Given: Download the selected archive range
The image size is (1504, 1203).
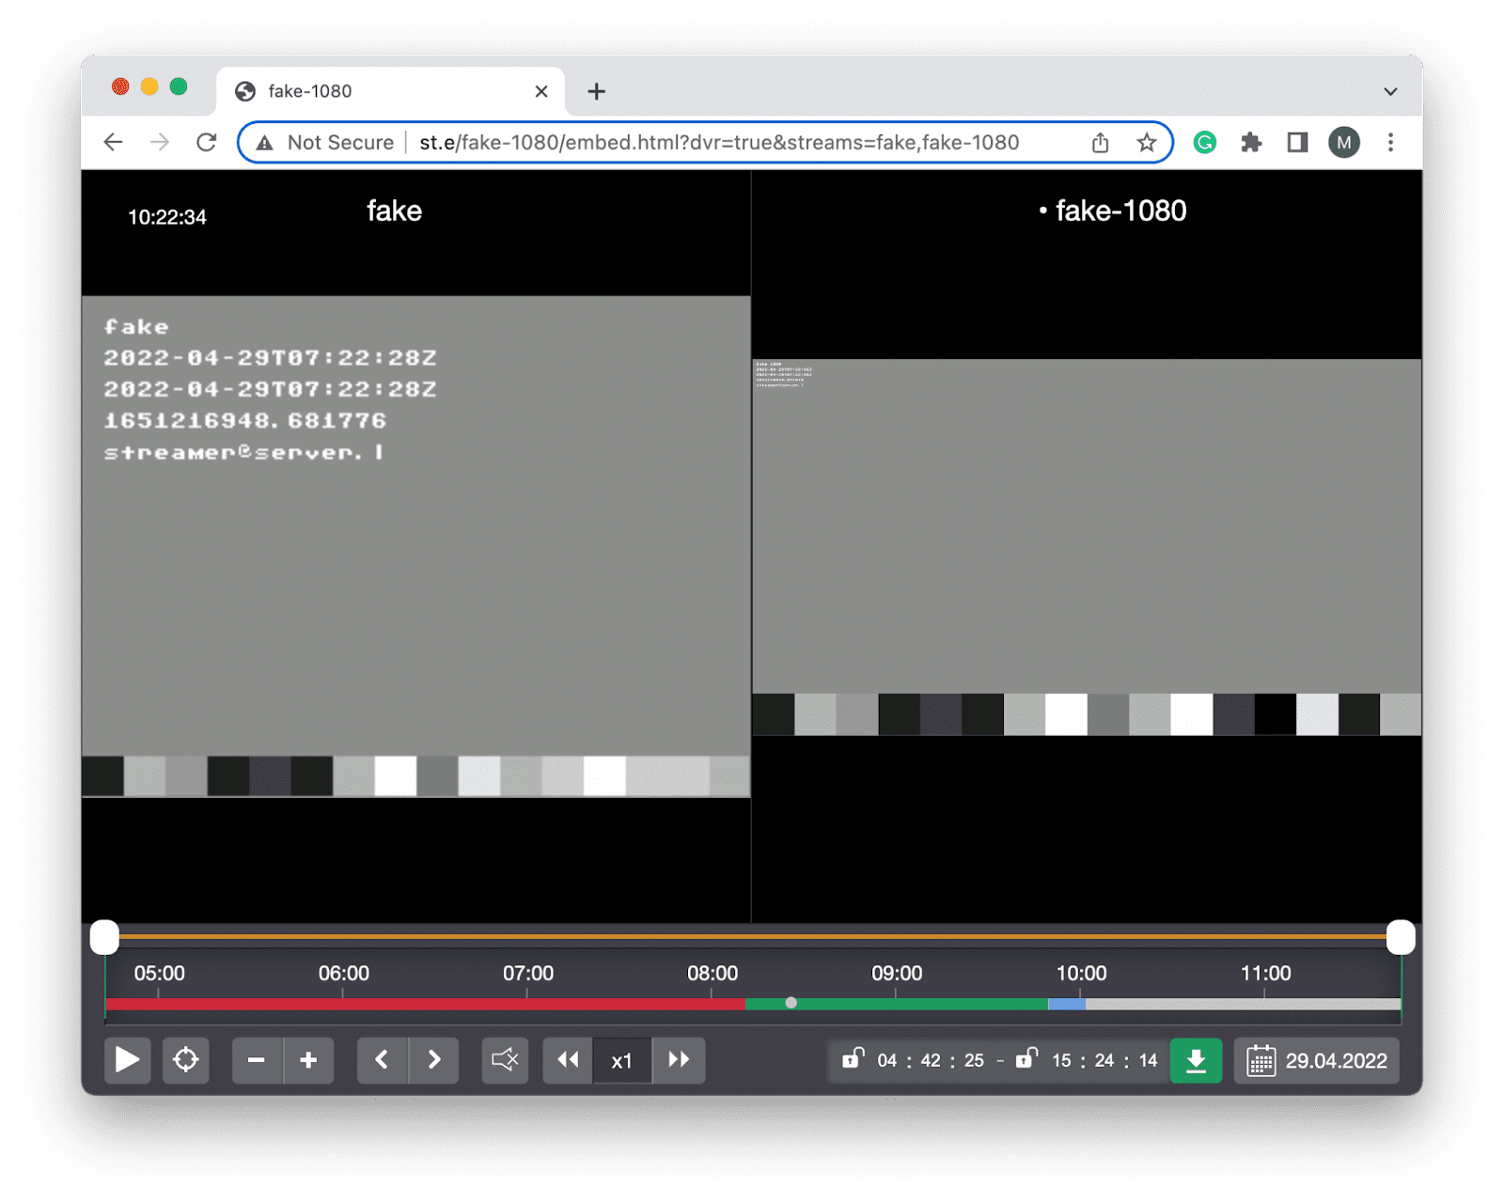Looking at the screenshot, I should pyautogui.click(x=1196, y=1060).
